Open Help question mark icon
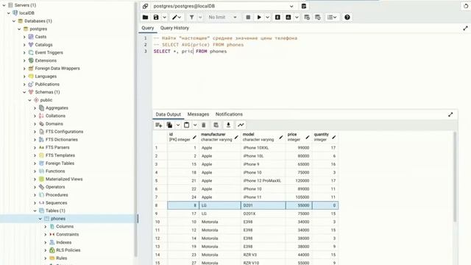471x265 pixels. coord(347,18)
